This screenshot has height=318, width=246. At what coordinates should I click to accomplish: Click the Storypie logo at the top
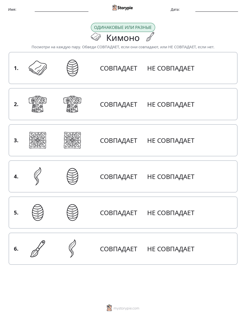tap(123, 8)
